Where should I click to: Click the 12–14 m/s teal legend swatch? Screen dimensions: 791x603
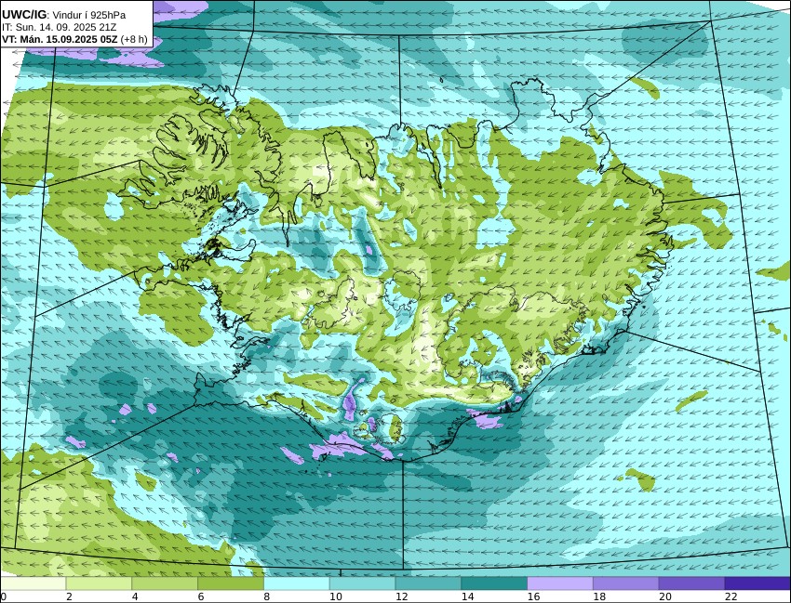(x=428, y=583)
